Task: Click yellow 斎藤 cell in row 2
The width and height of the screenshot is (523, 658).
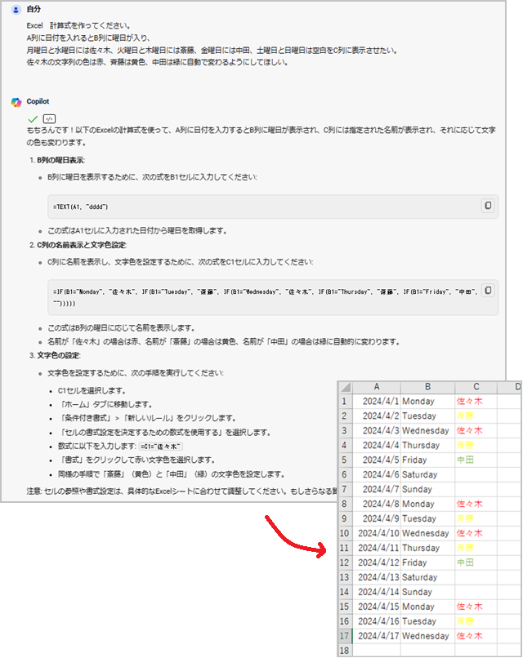Action: [x=476, y=416]
